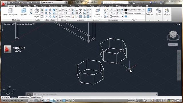The height and width of the screenshot is (103, 183).
Task: Switch to the Insertar ribbon tab
Action: [64, 6]
